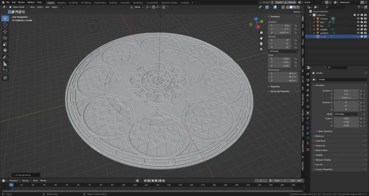Viewport: 369px width, 196px height.
Task: Select the Transform tool
Action: (5, 50)
